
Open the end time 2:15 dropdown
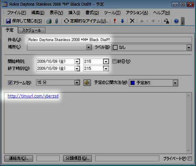pyautogui.click(x=106, y=69)
